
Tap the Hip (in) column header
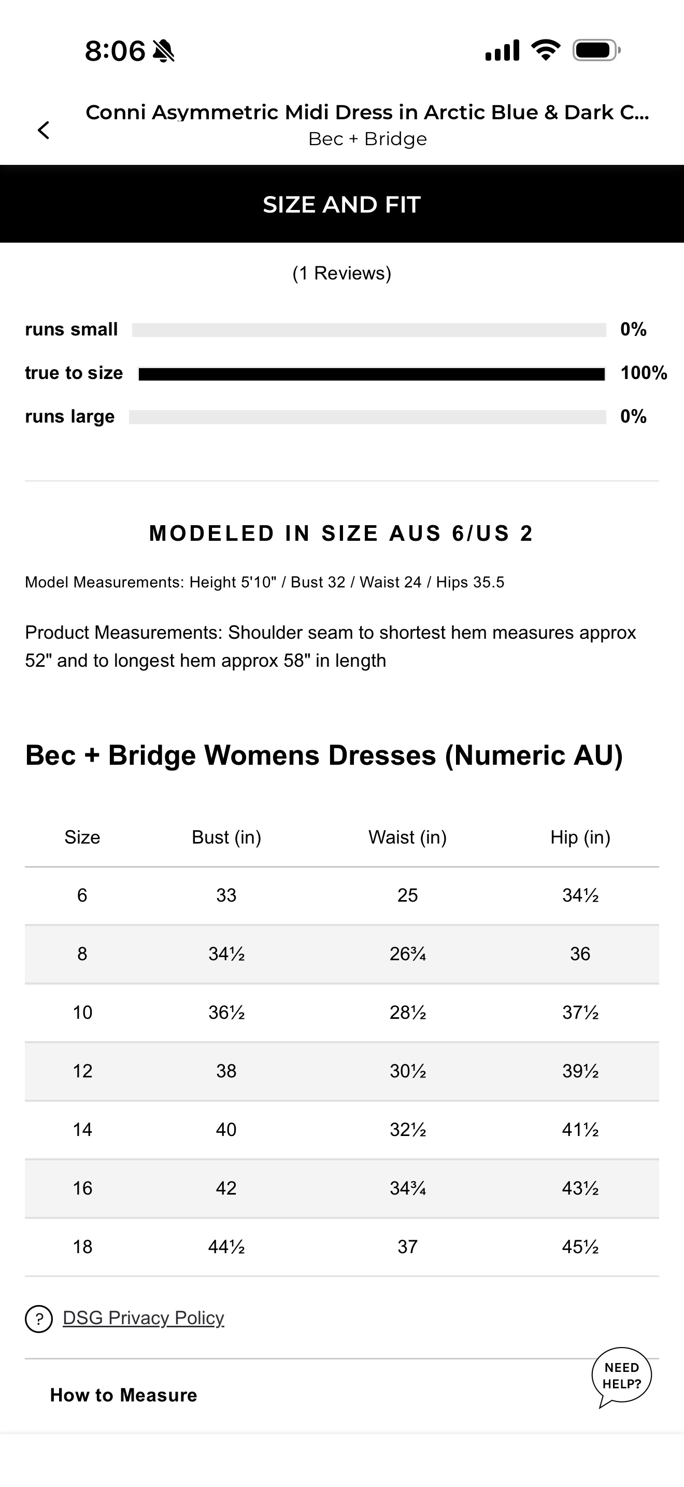(x=580, y=837)
